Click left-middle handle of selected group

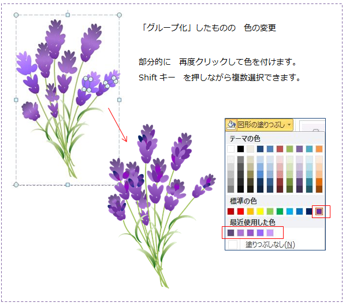click(16, 100)
